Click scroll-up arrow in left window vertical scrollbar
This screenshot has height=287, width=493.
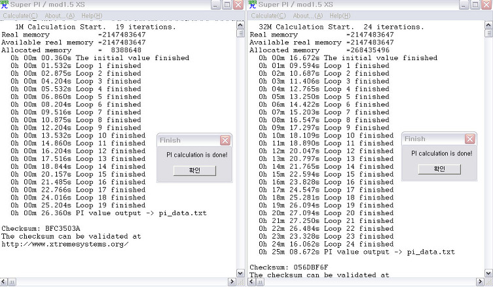pyautogui.click(x=240, y=25)
